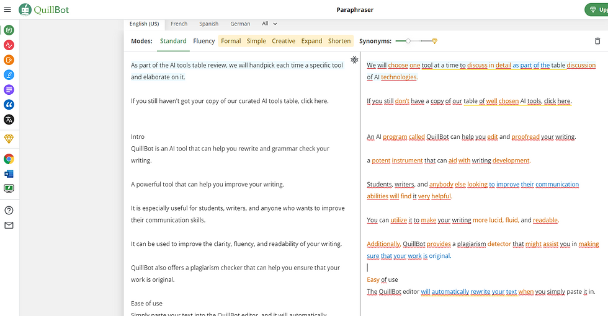Choose the Formal premium mode
608x316 pixels.
click(x=231, y=41)
